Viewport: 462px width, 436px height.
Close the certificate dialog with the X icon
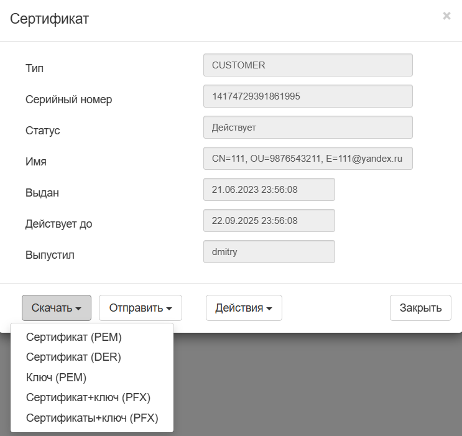[446, 16]
